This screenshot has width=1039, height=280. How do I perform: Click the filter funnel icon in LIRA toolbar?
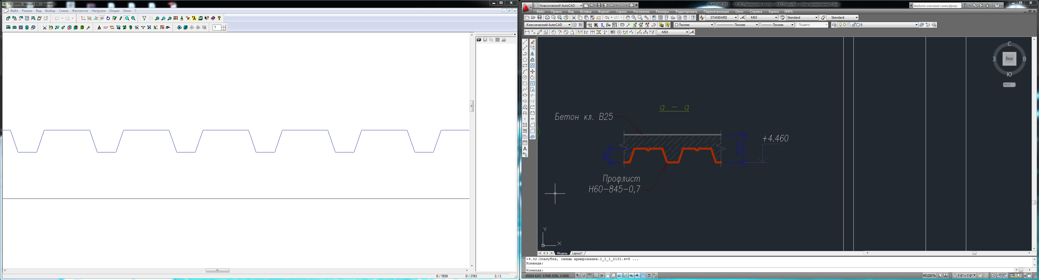[144, 18]
